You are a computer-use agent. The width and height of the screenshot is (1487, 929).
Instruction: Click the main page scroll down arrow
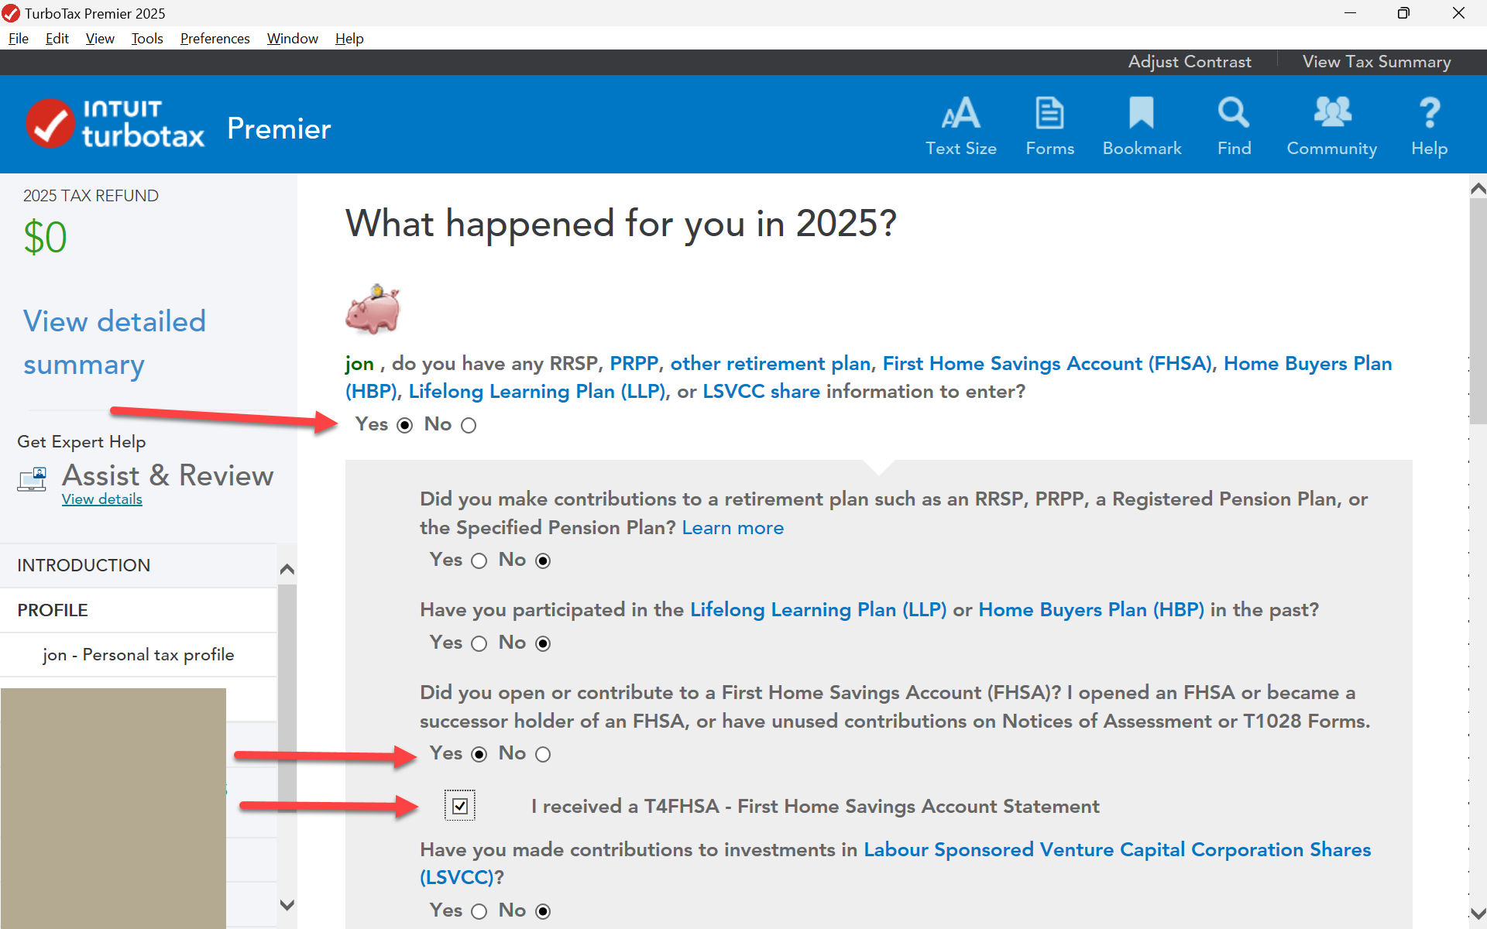pyautogui.click(x=1477, y=914)
